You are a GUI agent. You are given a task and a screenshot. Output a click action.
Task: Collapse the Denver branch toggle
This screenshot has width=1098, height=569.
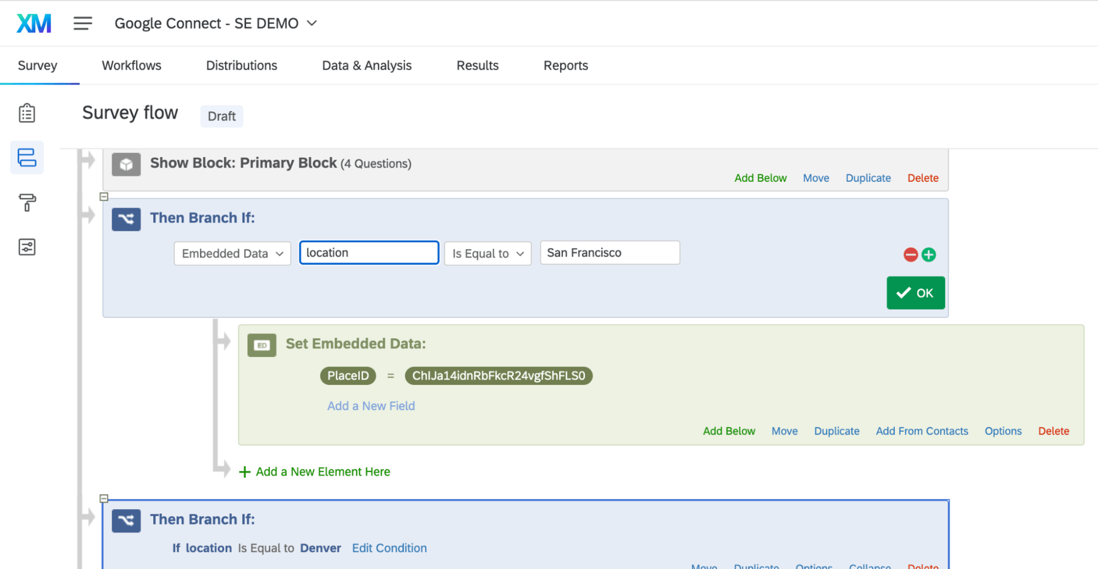click(104, 499)
